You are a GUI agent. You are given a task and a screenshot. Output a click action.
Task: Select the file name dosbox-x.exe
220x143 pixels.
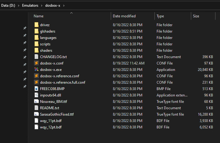[51, 70]
